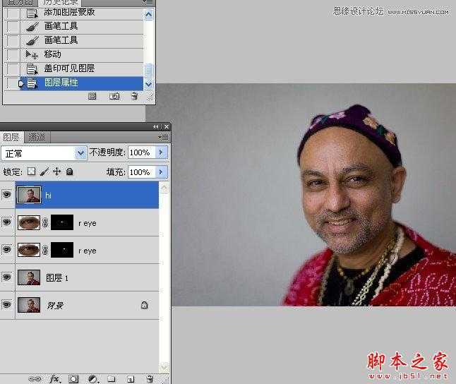The image size is (456, 384).
Task: Close the Layers panel with the X button
Action: point(167,127)
